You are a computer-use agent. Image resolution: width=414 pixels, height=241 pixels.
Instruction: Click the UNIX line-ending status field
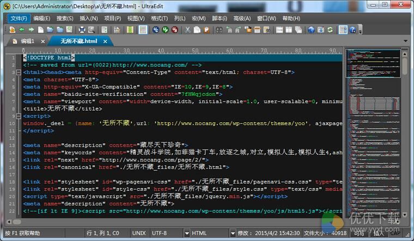point(139,233)
